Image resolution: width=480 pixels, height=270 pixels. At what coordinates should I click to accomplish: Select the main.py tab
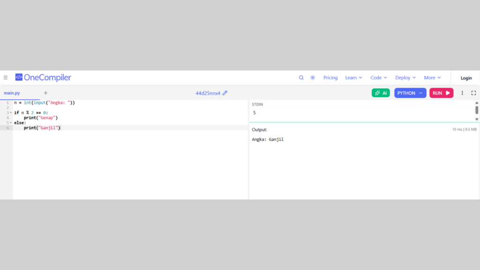pyautogui.click(x=12, y=93)
